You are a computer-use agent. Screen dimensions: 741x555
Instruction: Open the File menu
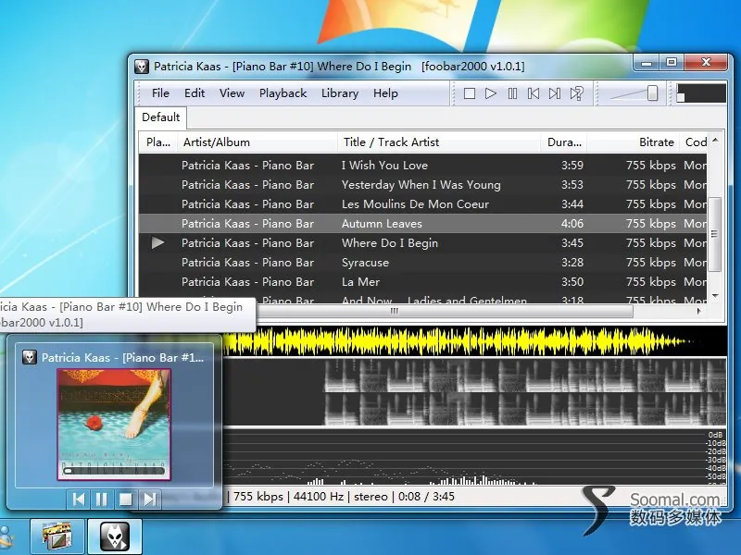(160, 93)
